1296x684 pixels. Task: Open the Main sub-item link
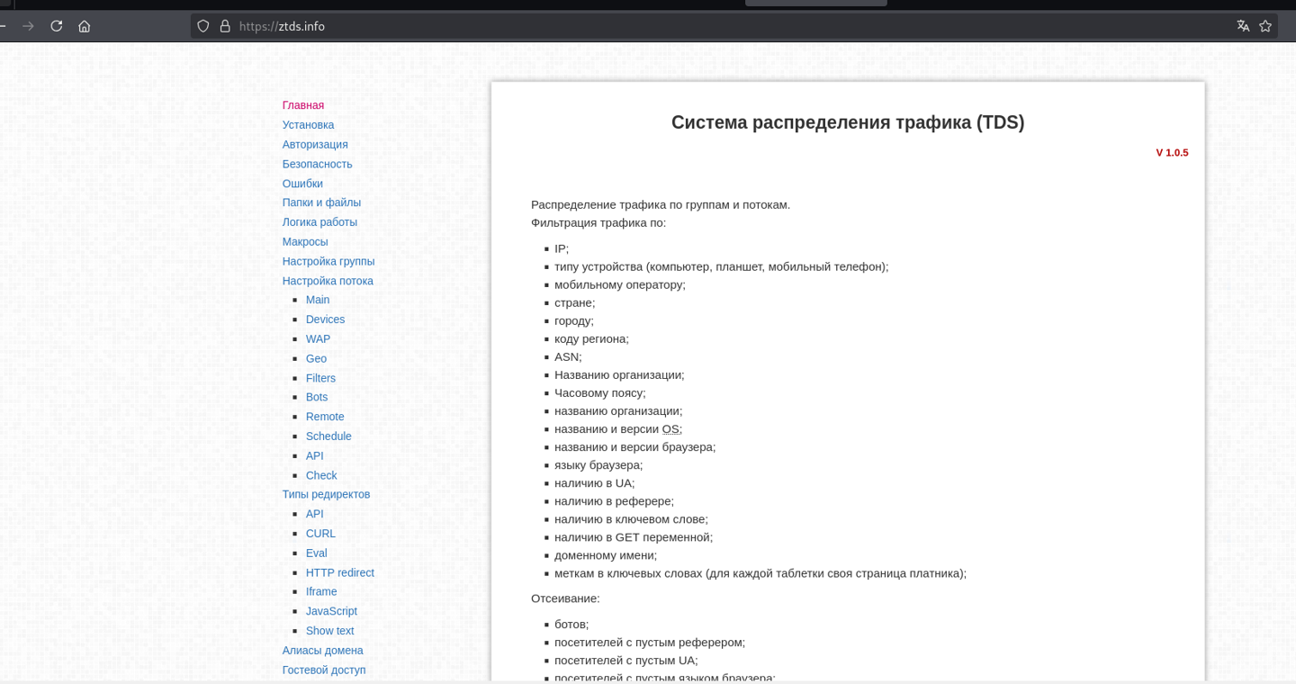[318, 300]
